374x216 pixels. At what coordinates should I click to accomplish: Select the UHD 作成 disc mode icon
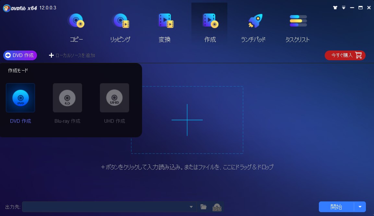point(115,98)
